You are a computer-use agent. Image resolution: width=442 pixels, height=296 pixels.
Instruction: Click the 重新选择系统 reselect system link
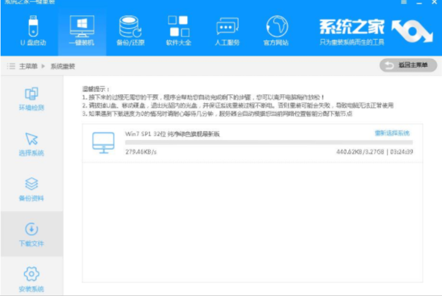pos(392,133)
